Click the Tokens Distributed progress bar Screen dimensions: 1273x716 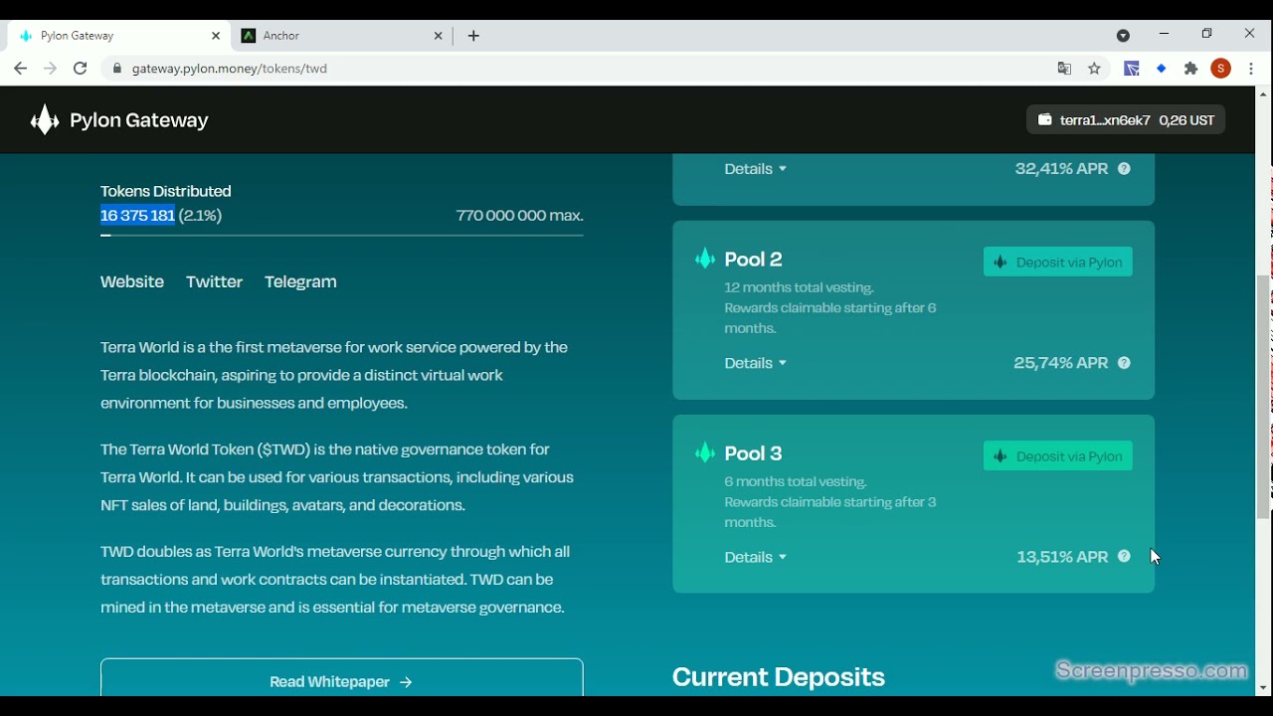coord(342,236)
